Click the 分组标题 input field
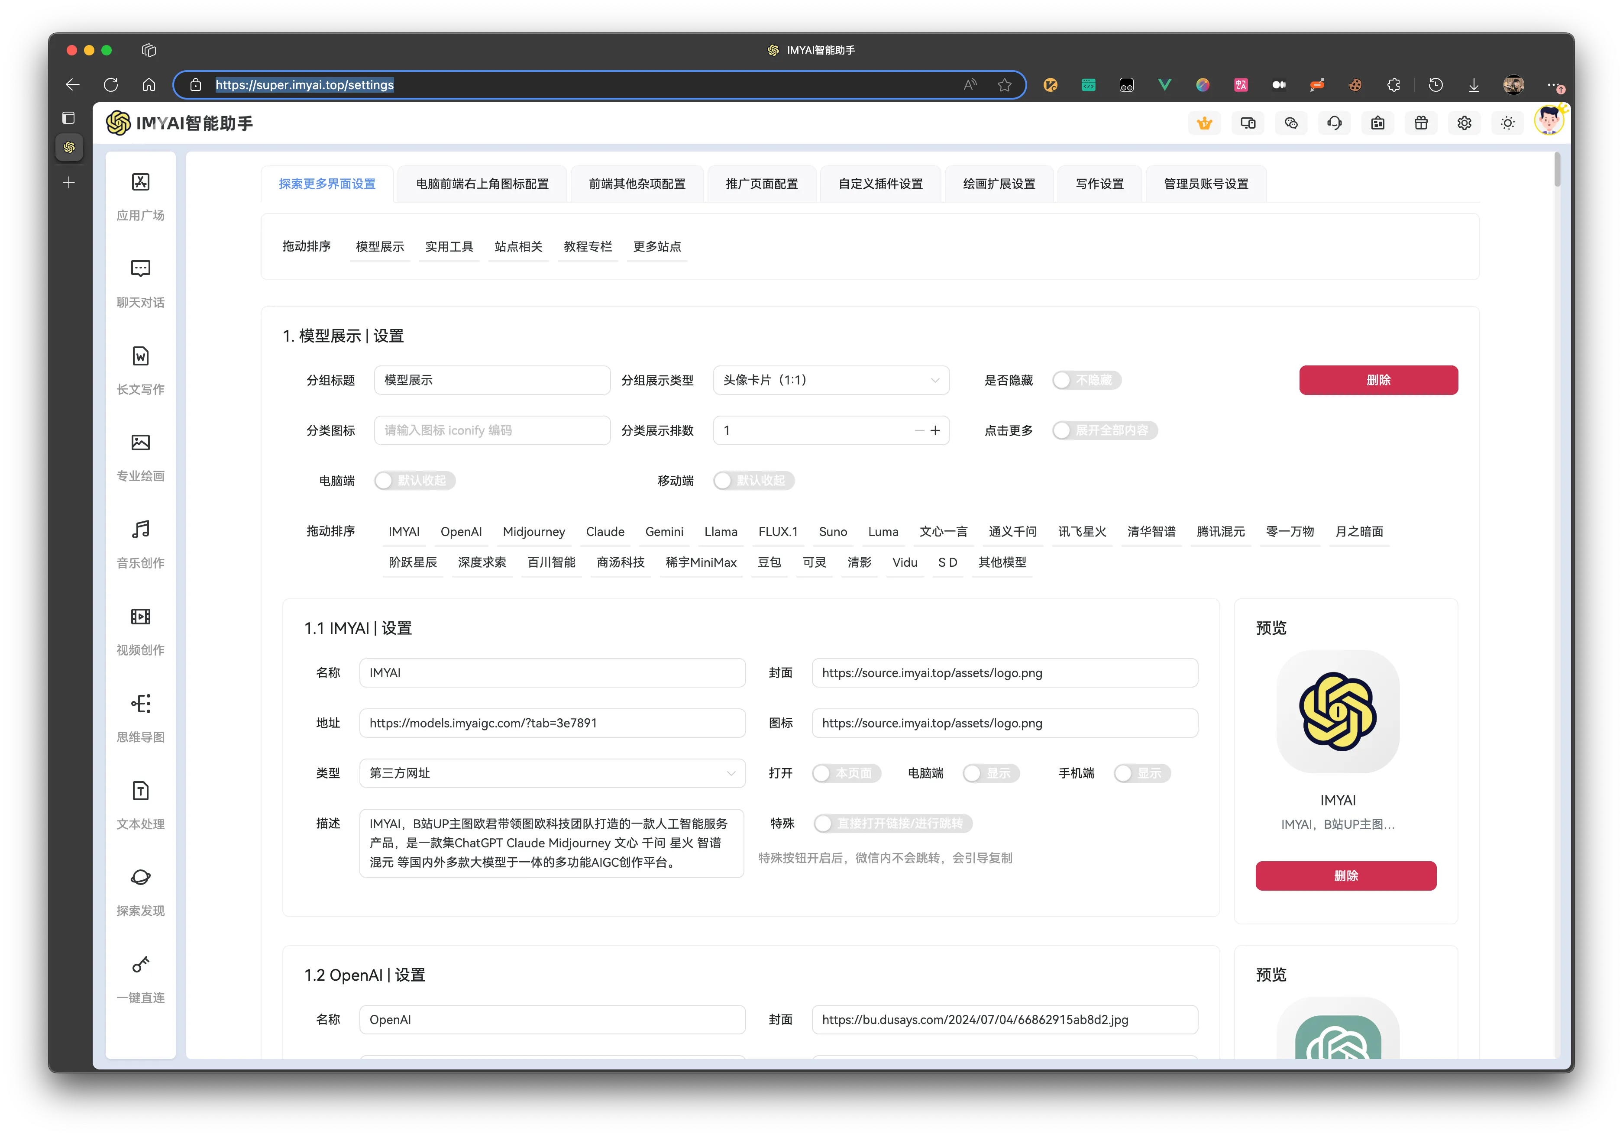Screen dimensions: 1623x1137 click(x=492, y=380)
